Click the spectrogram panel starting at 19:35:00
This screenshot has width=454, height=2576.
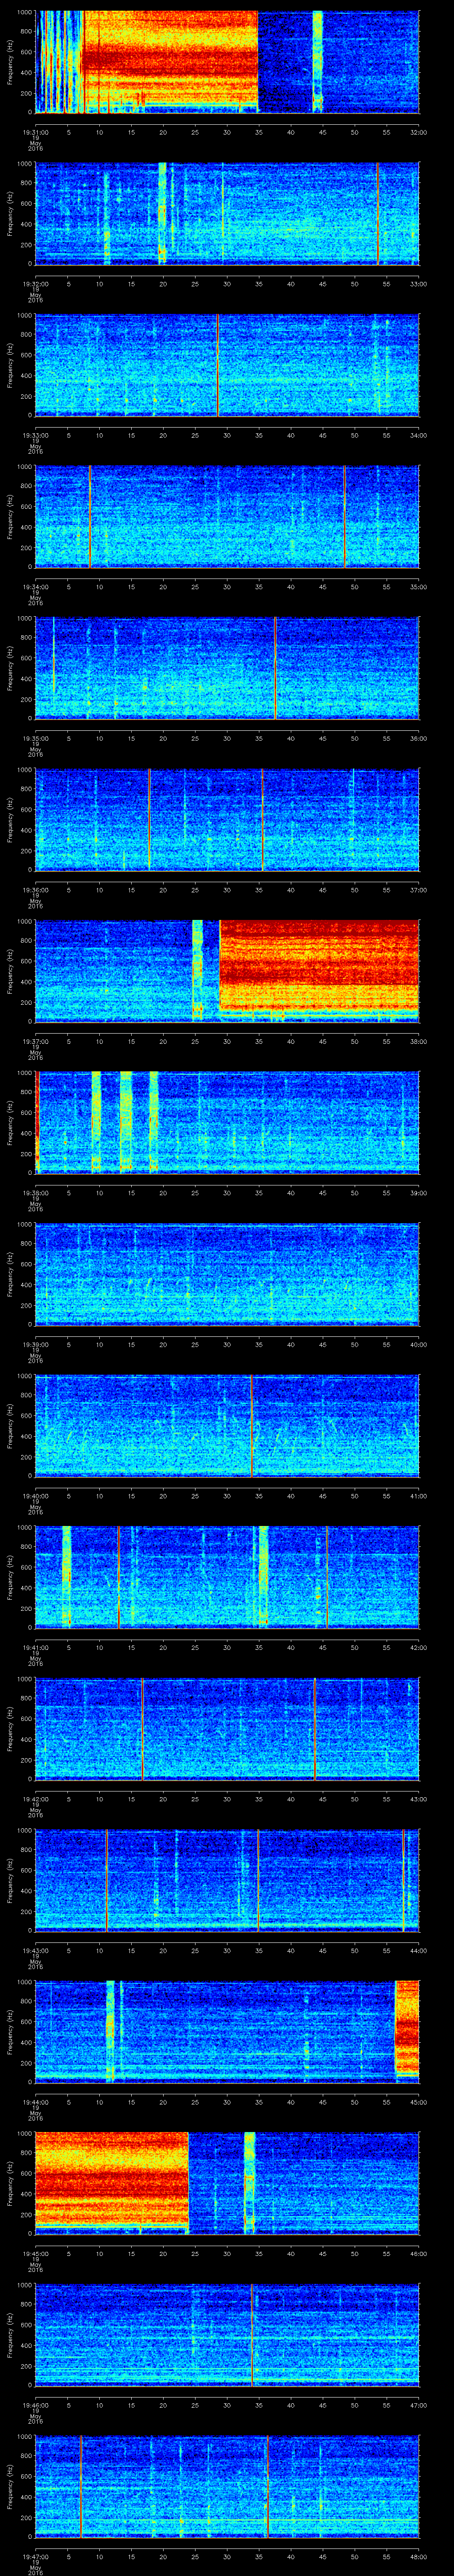click(227, 668)
